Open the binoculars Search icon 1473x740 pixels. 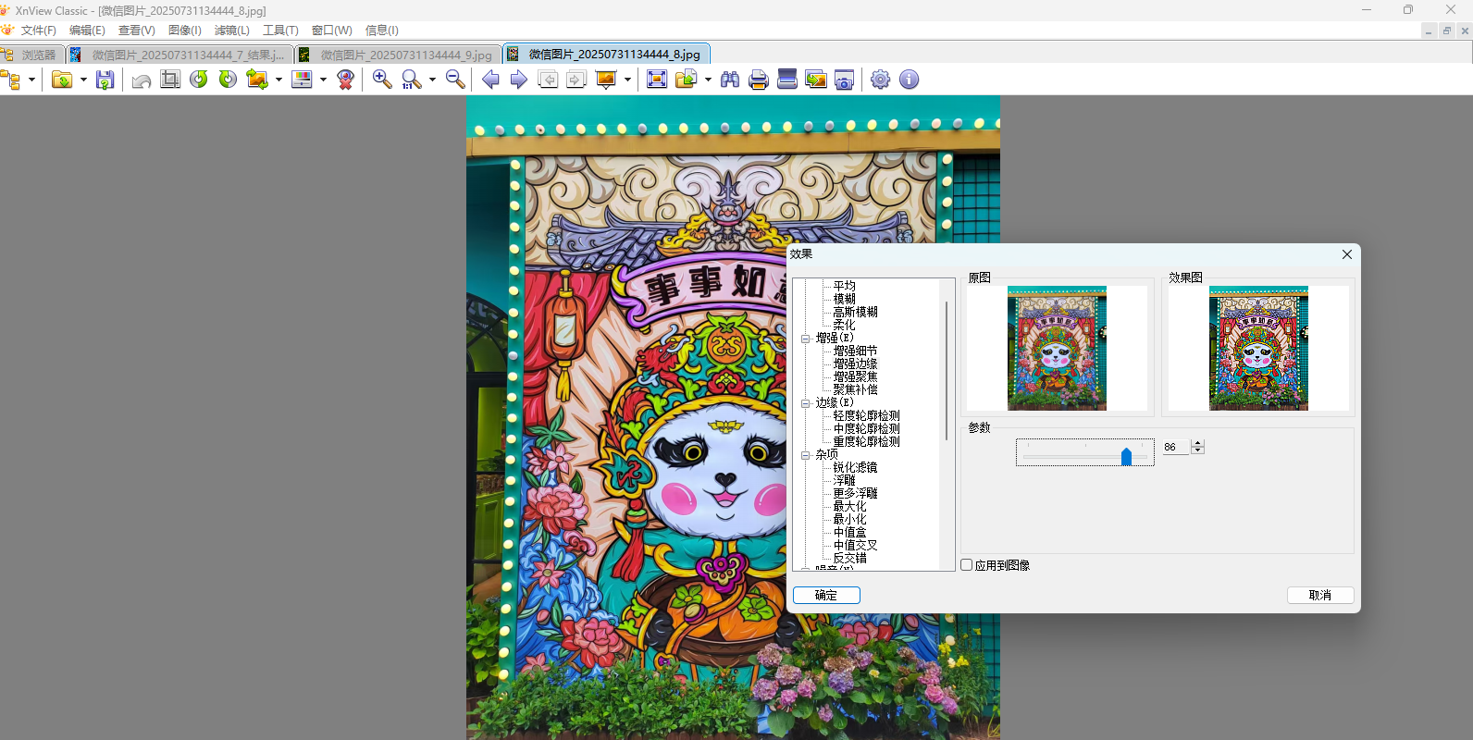click(x=730, y=80)
